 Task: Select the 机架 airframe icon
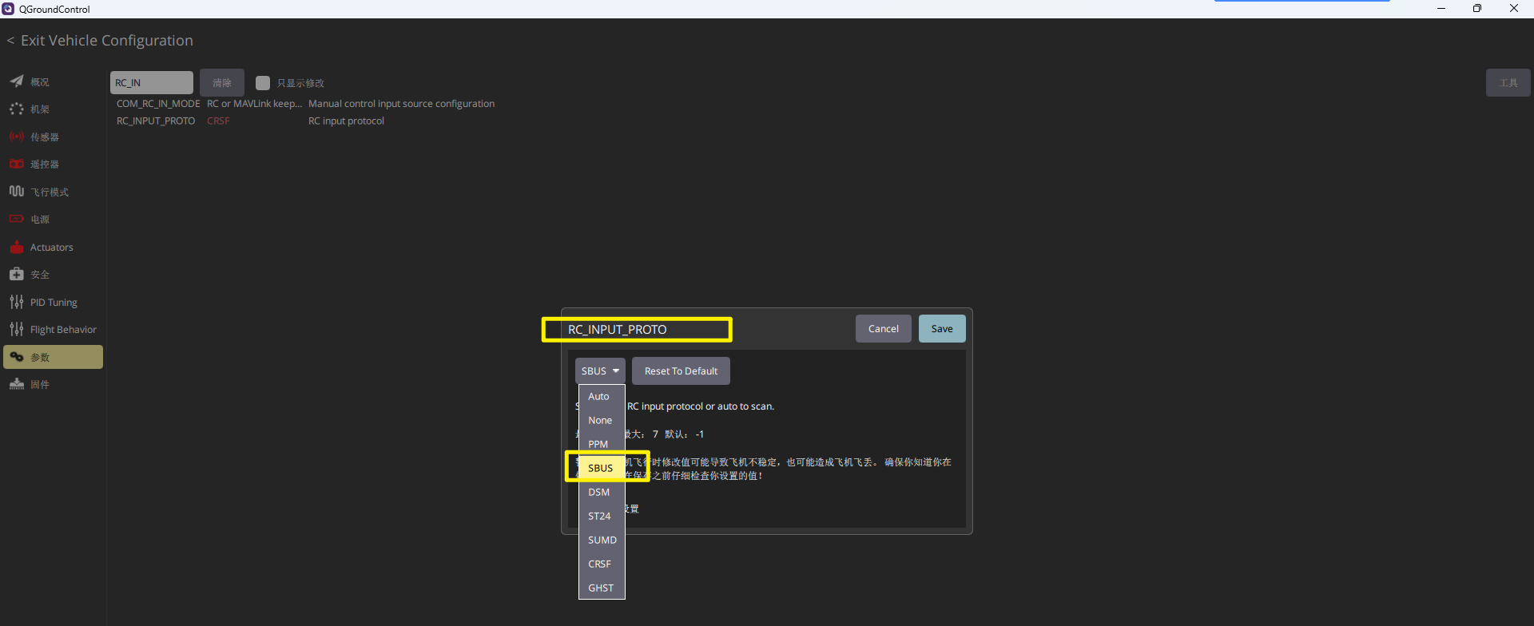click(17, 109)
